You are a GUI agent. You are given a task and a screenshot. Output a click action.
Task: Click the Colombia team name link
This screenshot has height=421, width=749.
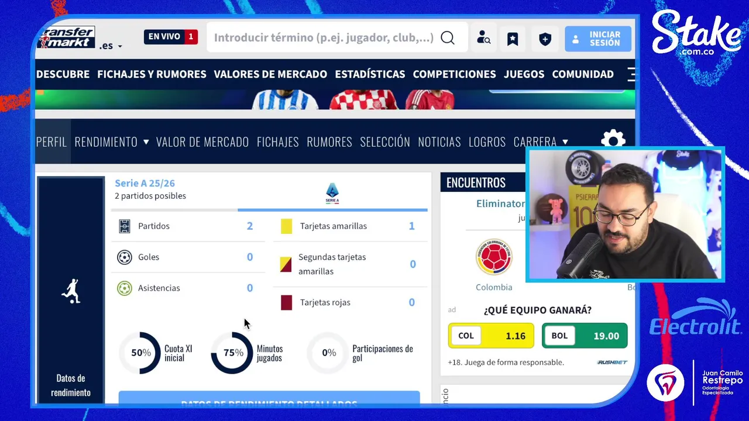coord(494,287)
